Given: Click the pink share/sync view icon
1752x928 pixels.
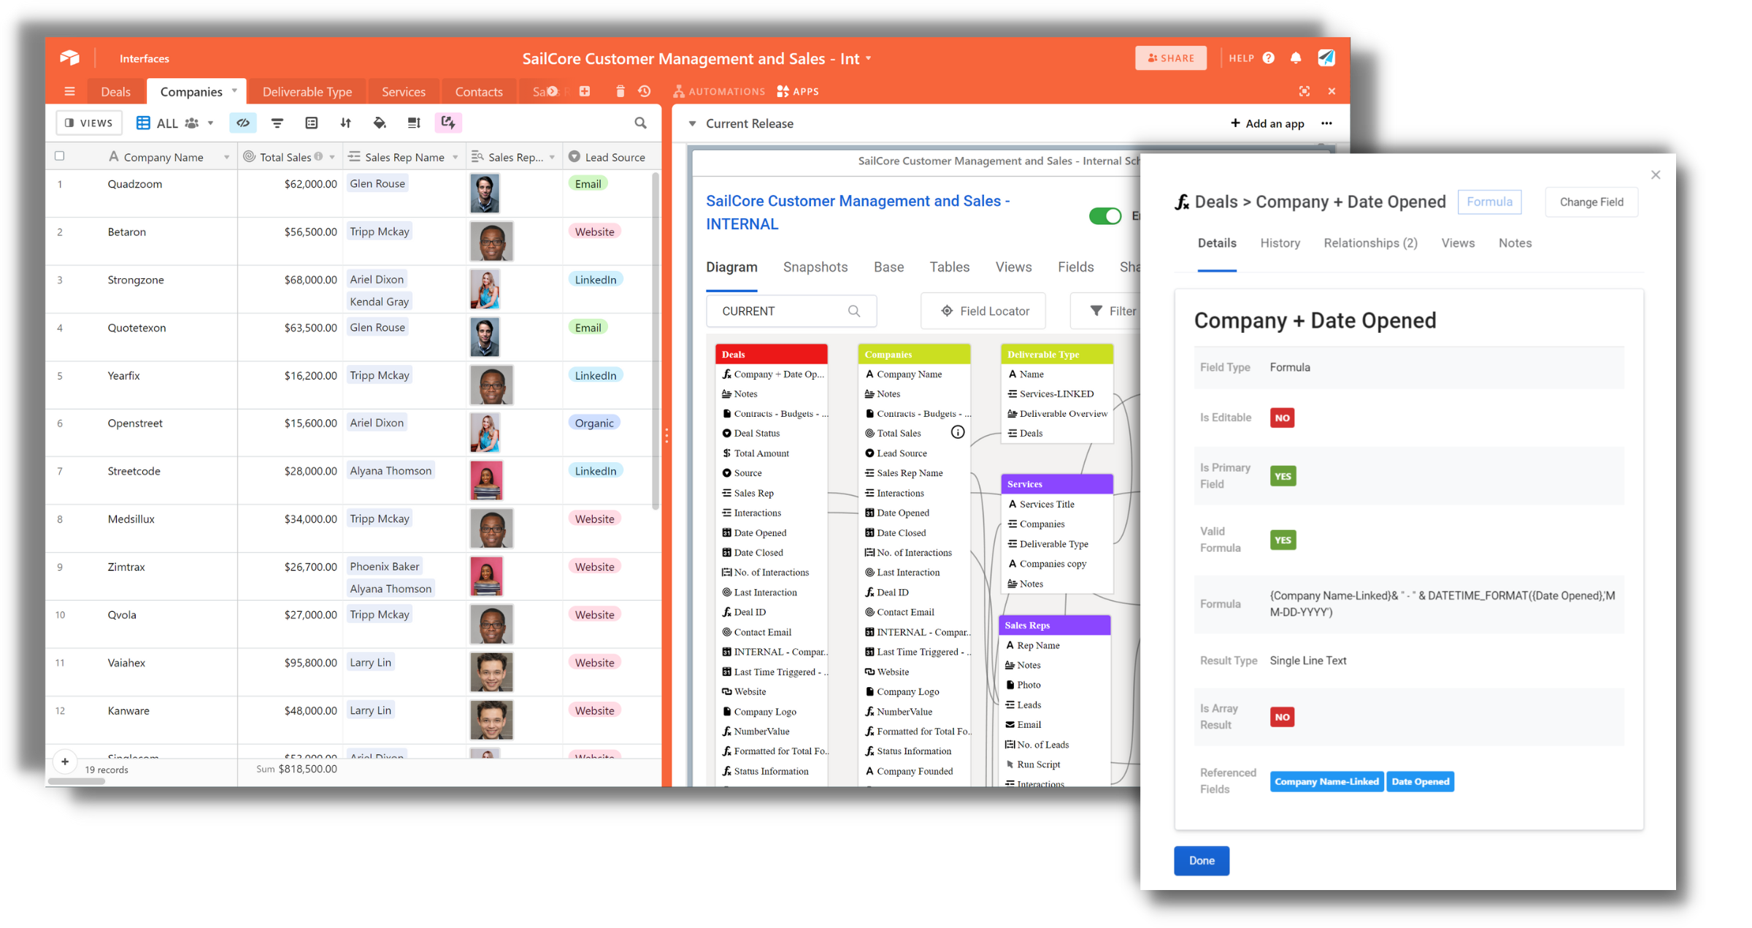Looking at the screenshot, I should tap(448, 123).
